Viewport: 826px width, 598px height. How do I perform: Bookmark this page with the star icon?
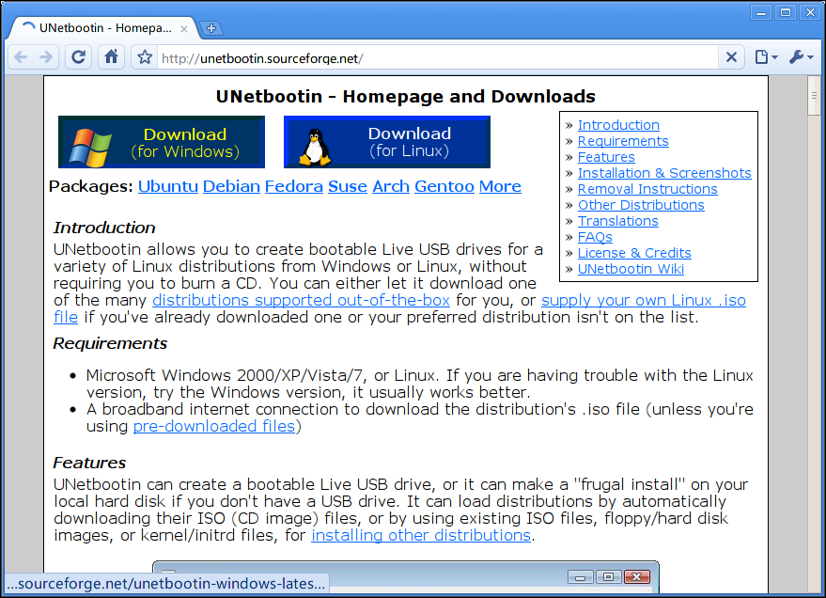(x=145, y=57)
